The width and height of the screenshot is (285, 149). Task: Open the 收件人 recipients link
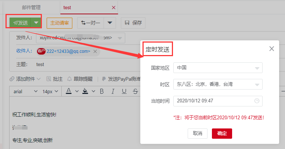tap(24, 51)
